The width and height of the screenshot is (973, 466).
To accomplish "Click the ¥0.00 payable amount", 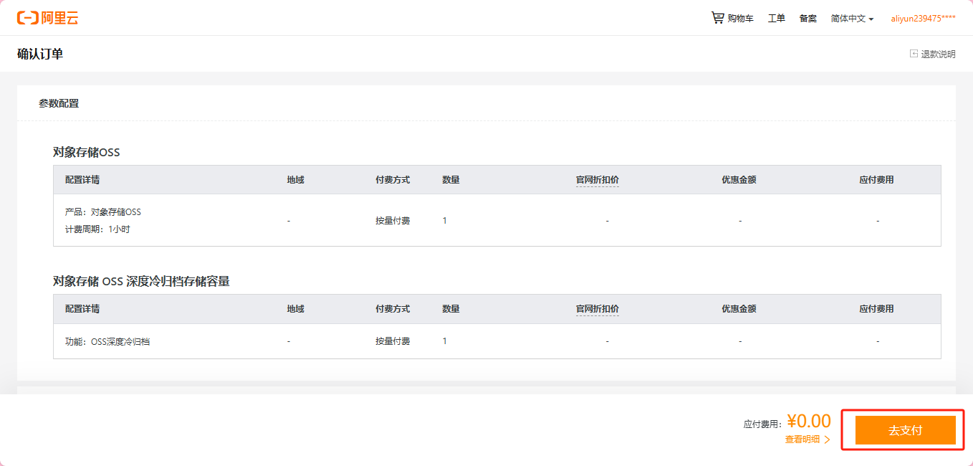I will pyautogui.click(x=809, y=421).
